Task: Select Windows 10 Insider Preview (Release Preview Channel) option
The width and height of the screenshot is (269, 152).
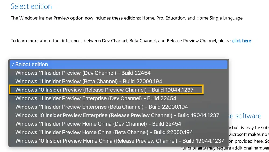Action: 119,90
